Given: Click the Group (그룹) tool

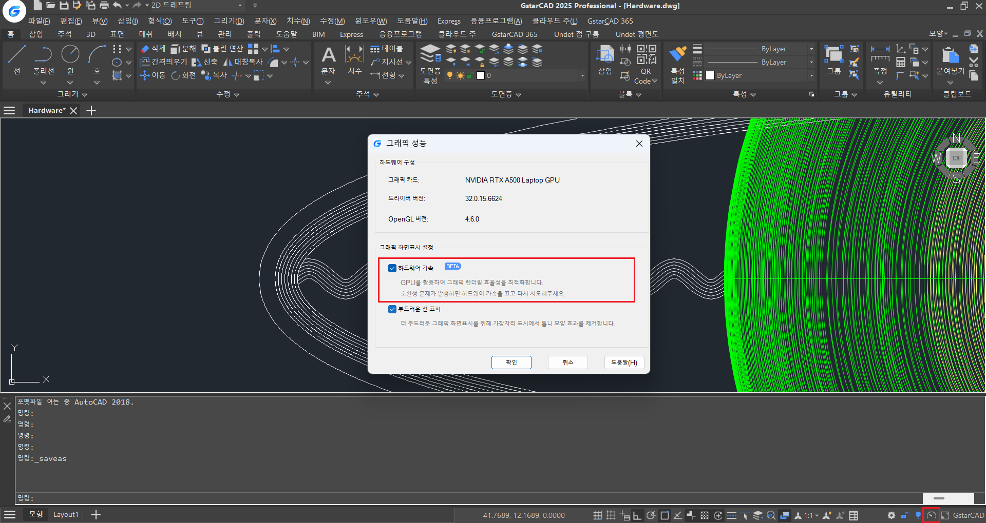Looking at the screenshot, I should click(x=834, y=61).
